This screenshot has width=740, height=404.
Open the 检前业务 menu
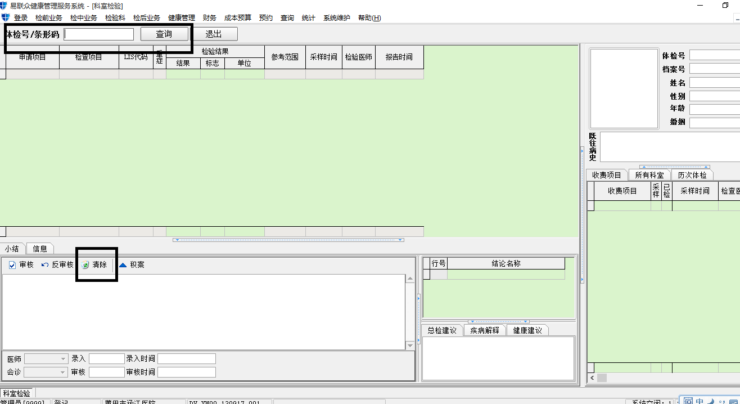coord(49,18)
